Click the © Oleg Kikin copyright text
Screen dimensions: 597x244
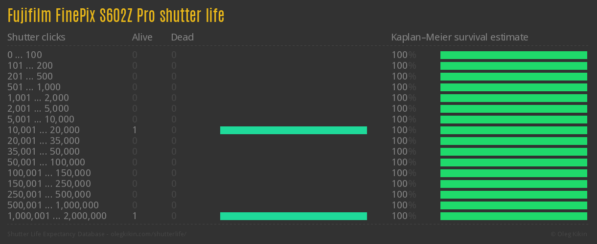pyautogui.click(x=570, y=234)
